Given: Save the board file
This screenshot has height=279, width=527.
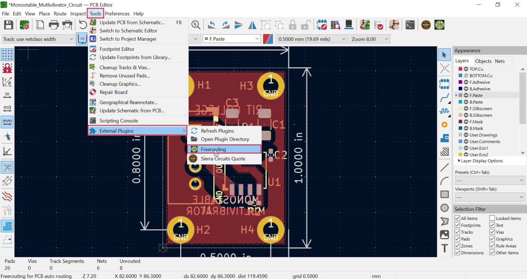Looking at the screenshot, I should (x=8, y=25).
